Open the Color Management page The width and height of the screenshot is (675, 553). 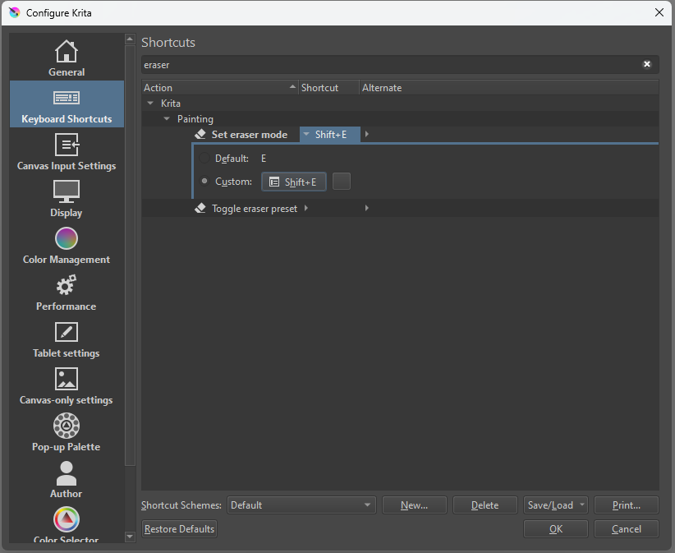coord(67,245)
